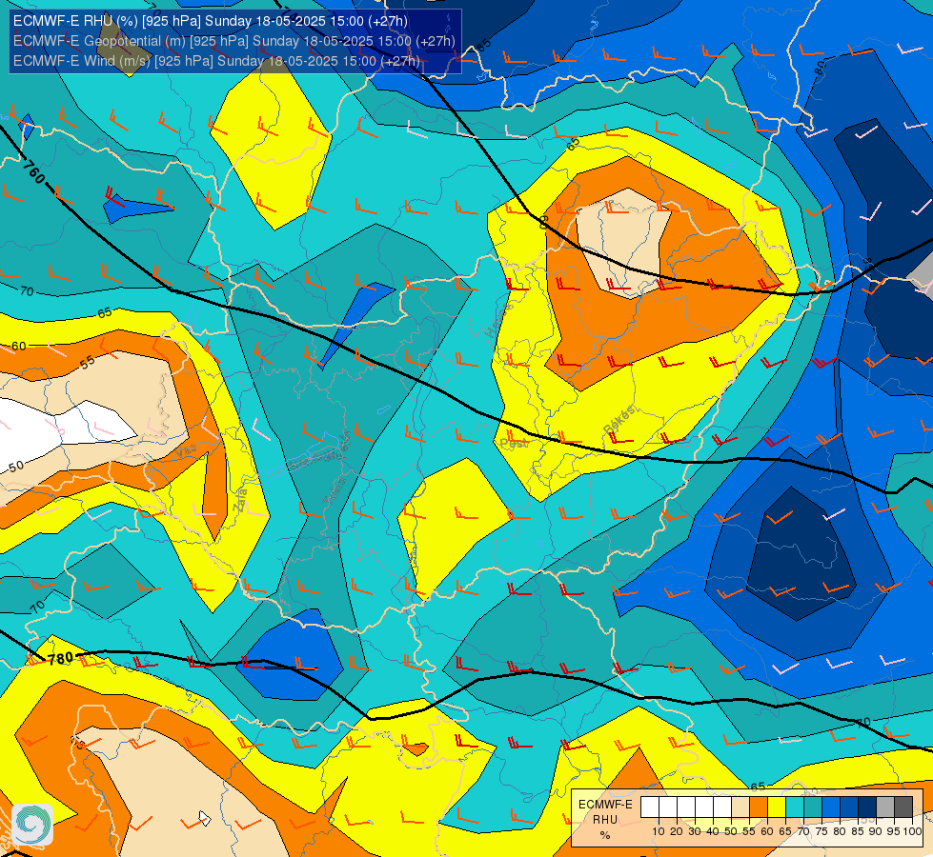Click the bold 760 geopotential contour label
The height and width of the screenshot is (857, 933).
coord(34,171)
